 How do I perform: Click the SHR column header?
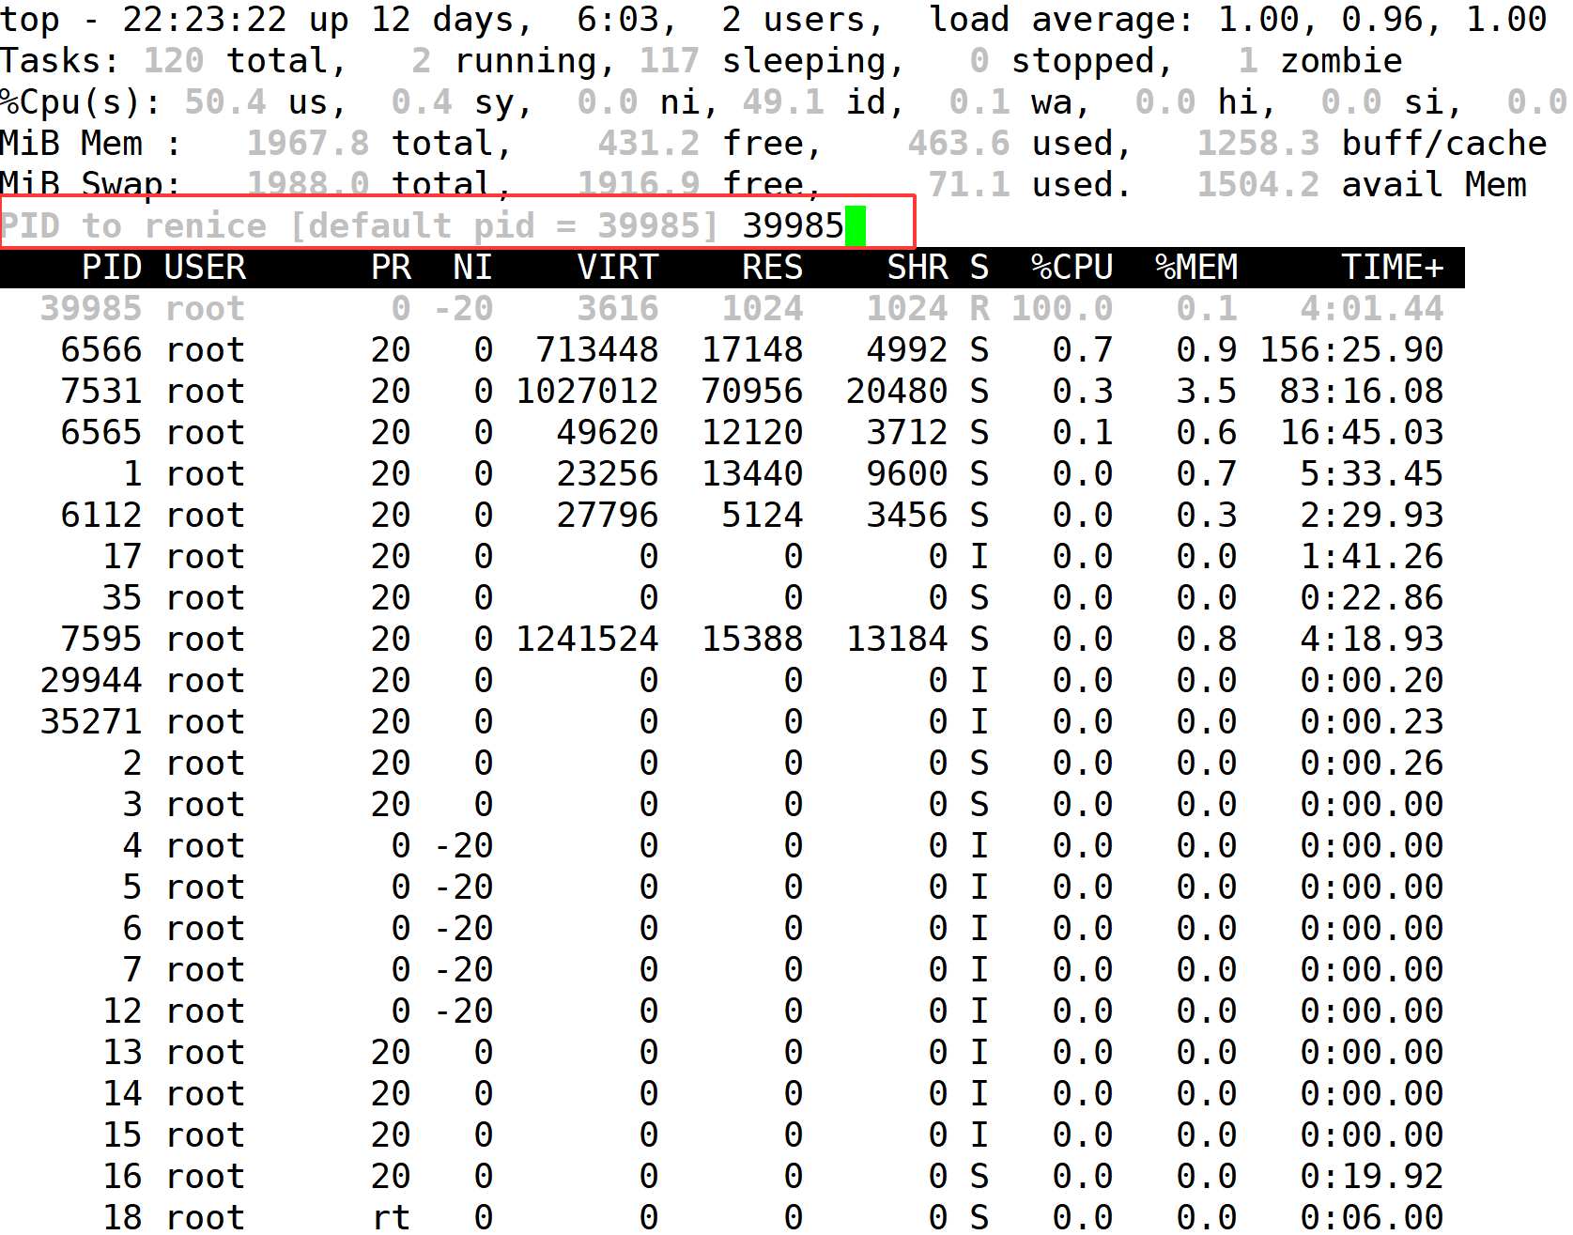(x=918, y=268)
